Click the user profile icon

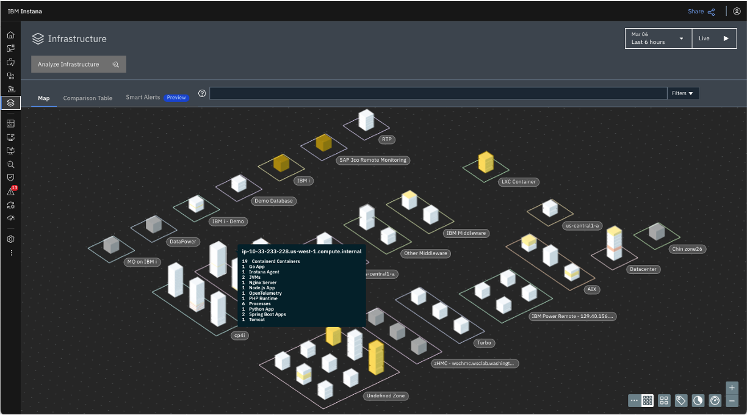[x=737, y=12]
